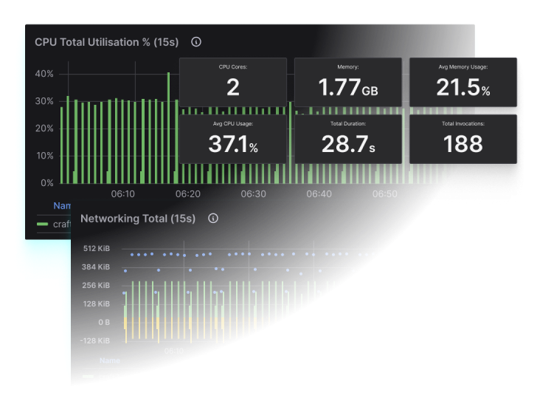The height and width of the screenshot is (403, 537).
Task: Click the Networking Total info icon
Action: [213, 218]
